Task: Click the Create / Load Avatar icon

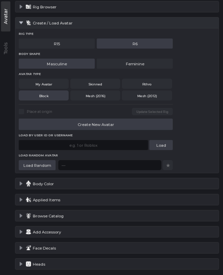Action: [x=28, y=23]
